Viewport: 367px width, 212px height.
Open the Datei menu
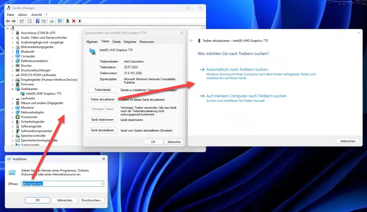pos(10,15)
